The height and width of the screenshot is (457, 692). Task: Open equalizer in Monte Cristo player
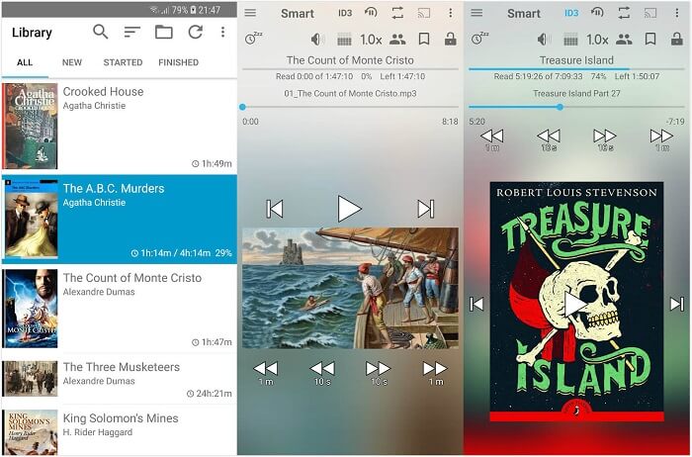click(x=344, y=40)
